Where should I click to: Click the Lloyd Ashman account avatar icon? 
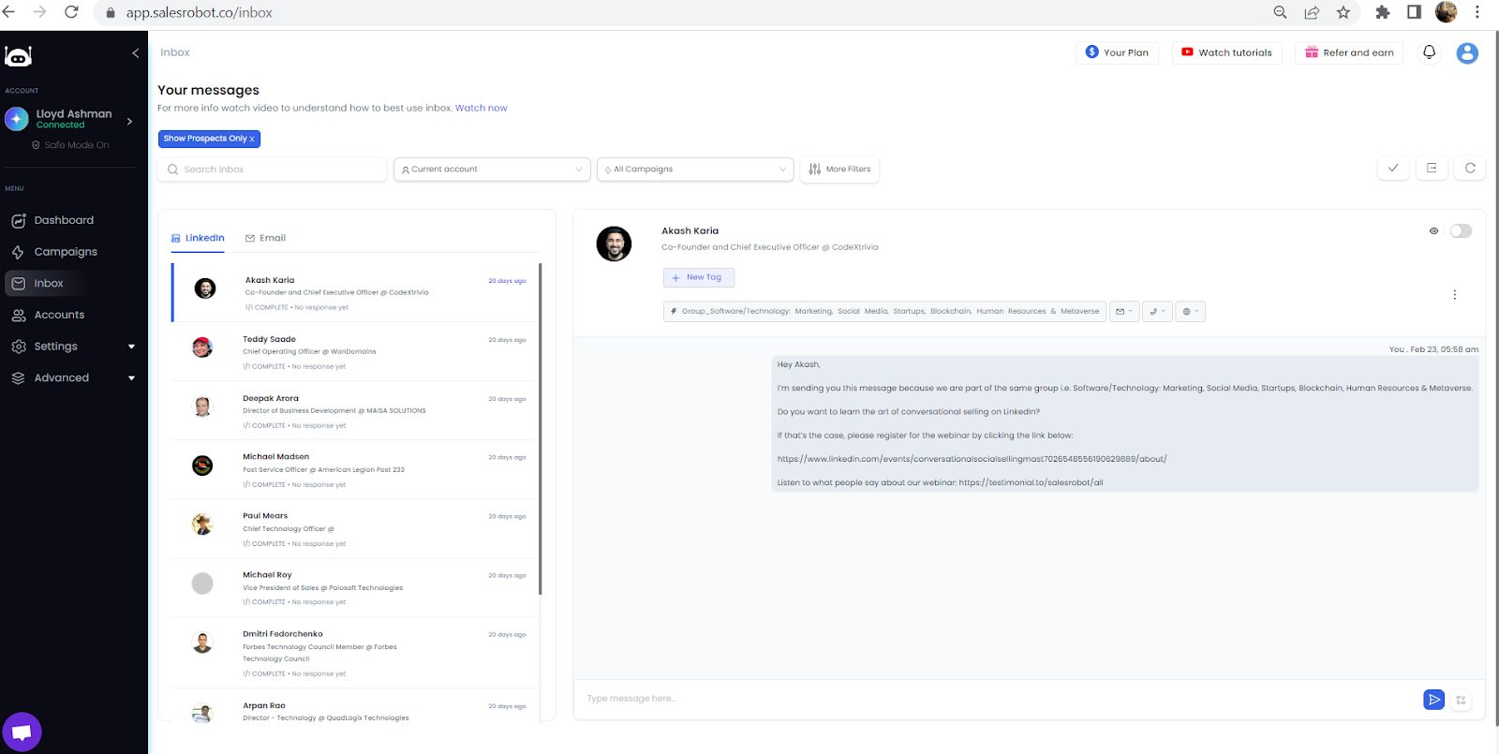tap(17, 119)
